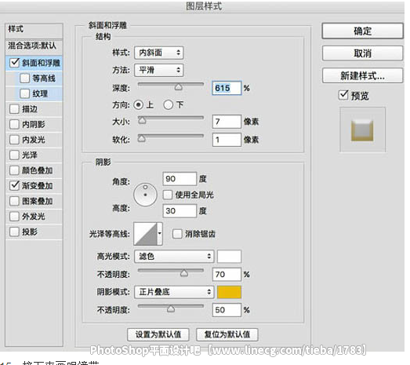
Task: Click the shadow 不透明度 slider handle
Action: [x=171, y=308]
